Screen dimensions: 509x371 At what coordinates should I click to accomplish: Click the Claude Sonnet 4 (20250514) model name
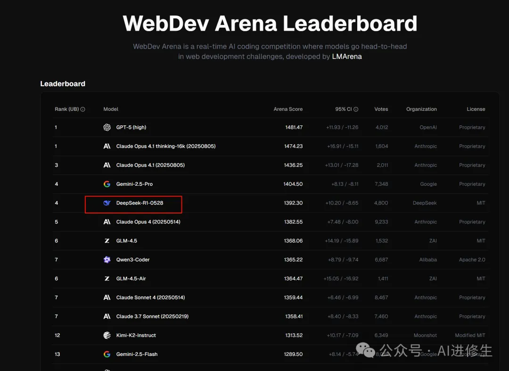click(150, 297)
